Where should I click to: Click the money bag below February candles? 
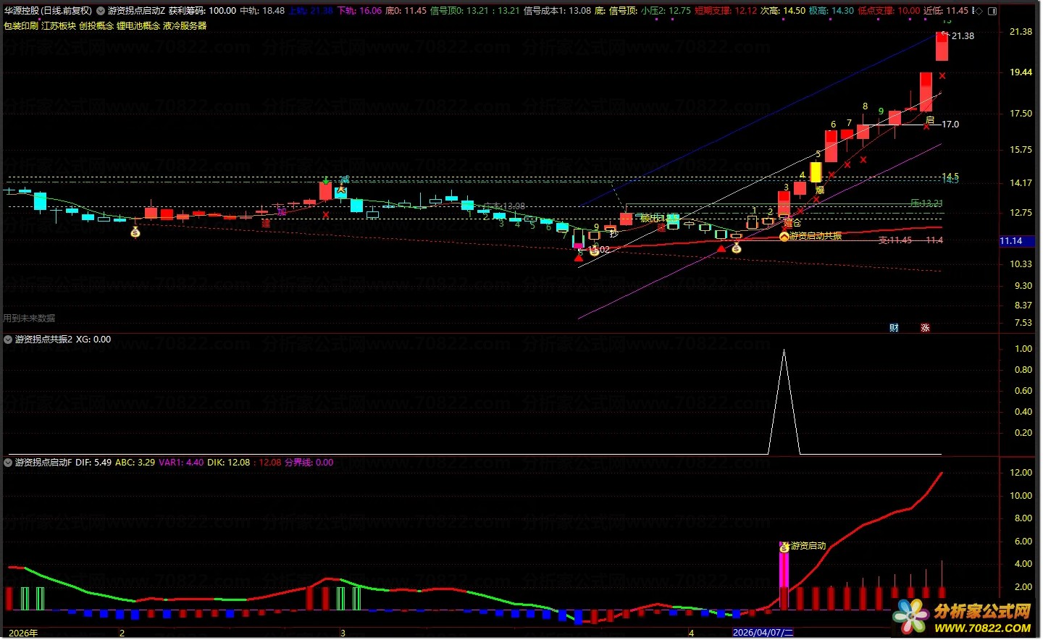pos(135,232)
